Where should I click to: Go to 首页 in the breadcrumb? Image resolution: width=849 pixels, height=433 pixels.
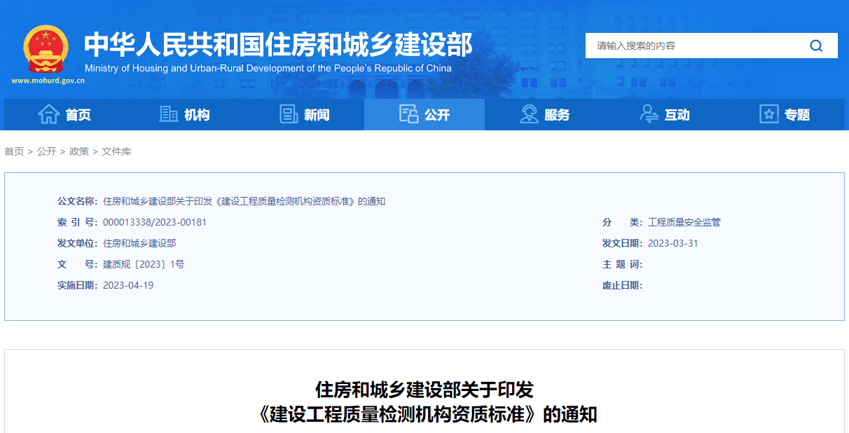tap(14, 151)
